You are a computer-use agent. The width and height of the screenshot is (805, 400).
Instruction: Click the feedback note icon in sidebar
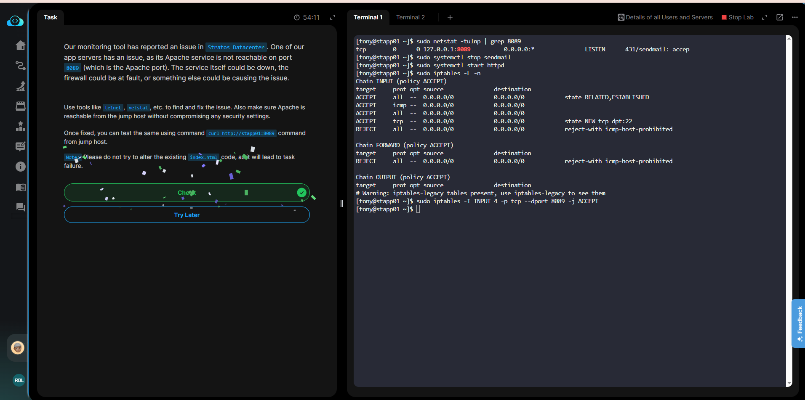tap(20, 146)
